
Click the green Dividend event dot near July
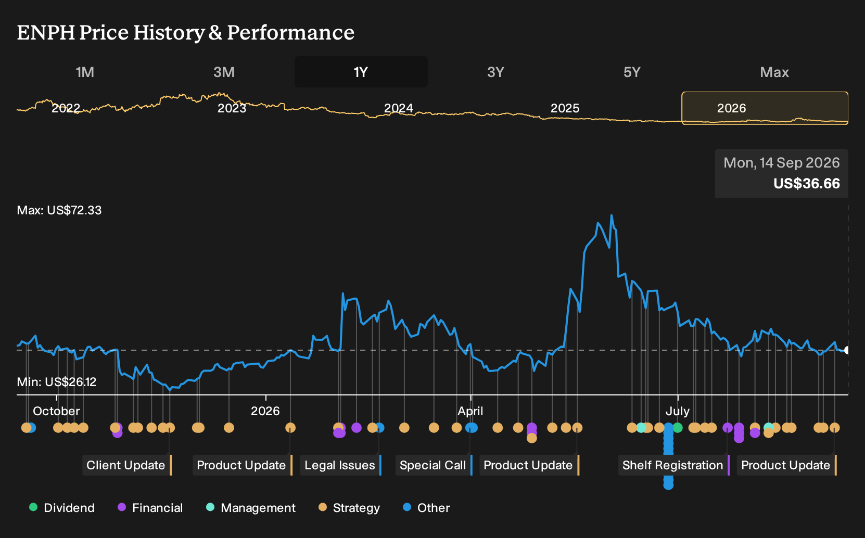pyautogui.click(x=678, y=428)
